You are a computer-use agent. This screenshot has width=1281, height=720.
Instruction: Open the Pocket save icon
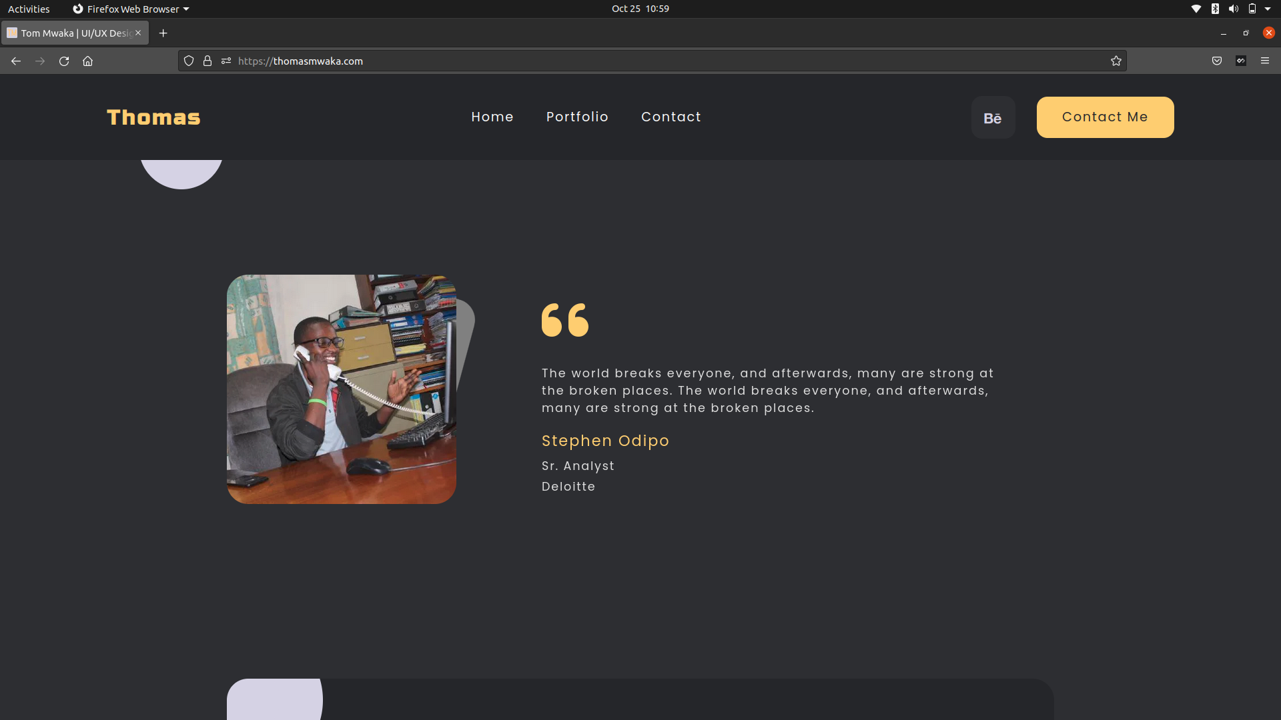click(1217, 61)
